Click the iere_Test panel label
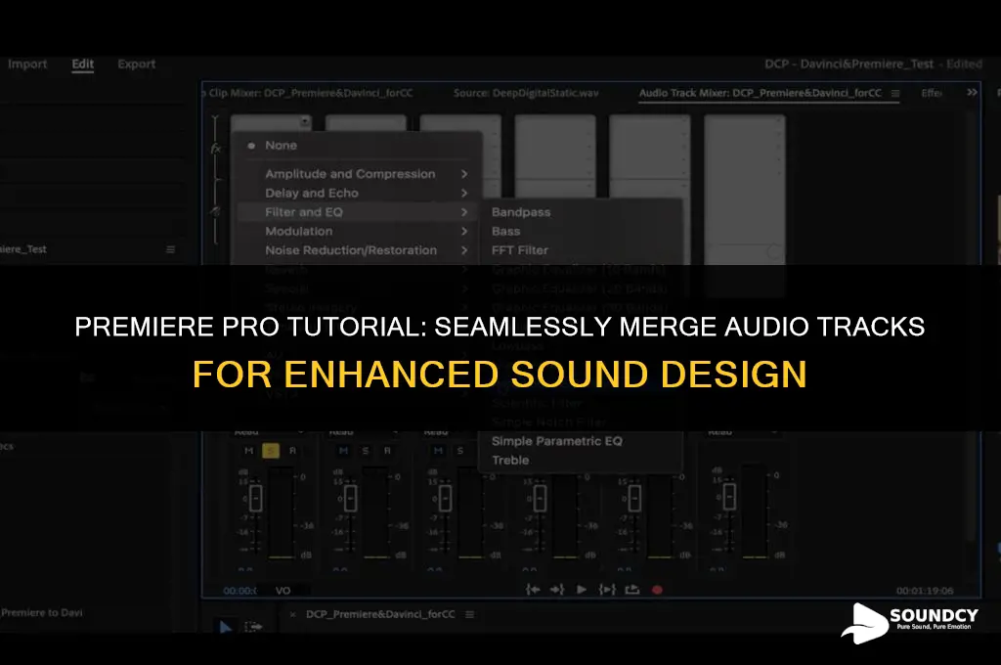 tap(23, 249)
